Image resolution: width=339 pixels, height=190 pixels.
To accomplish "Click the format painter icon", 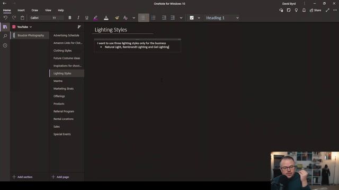I will click(x=117, y=18).
